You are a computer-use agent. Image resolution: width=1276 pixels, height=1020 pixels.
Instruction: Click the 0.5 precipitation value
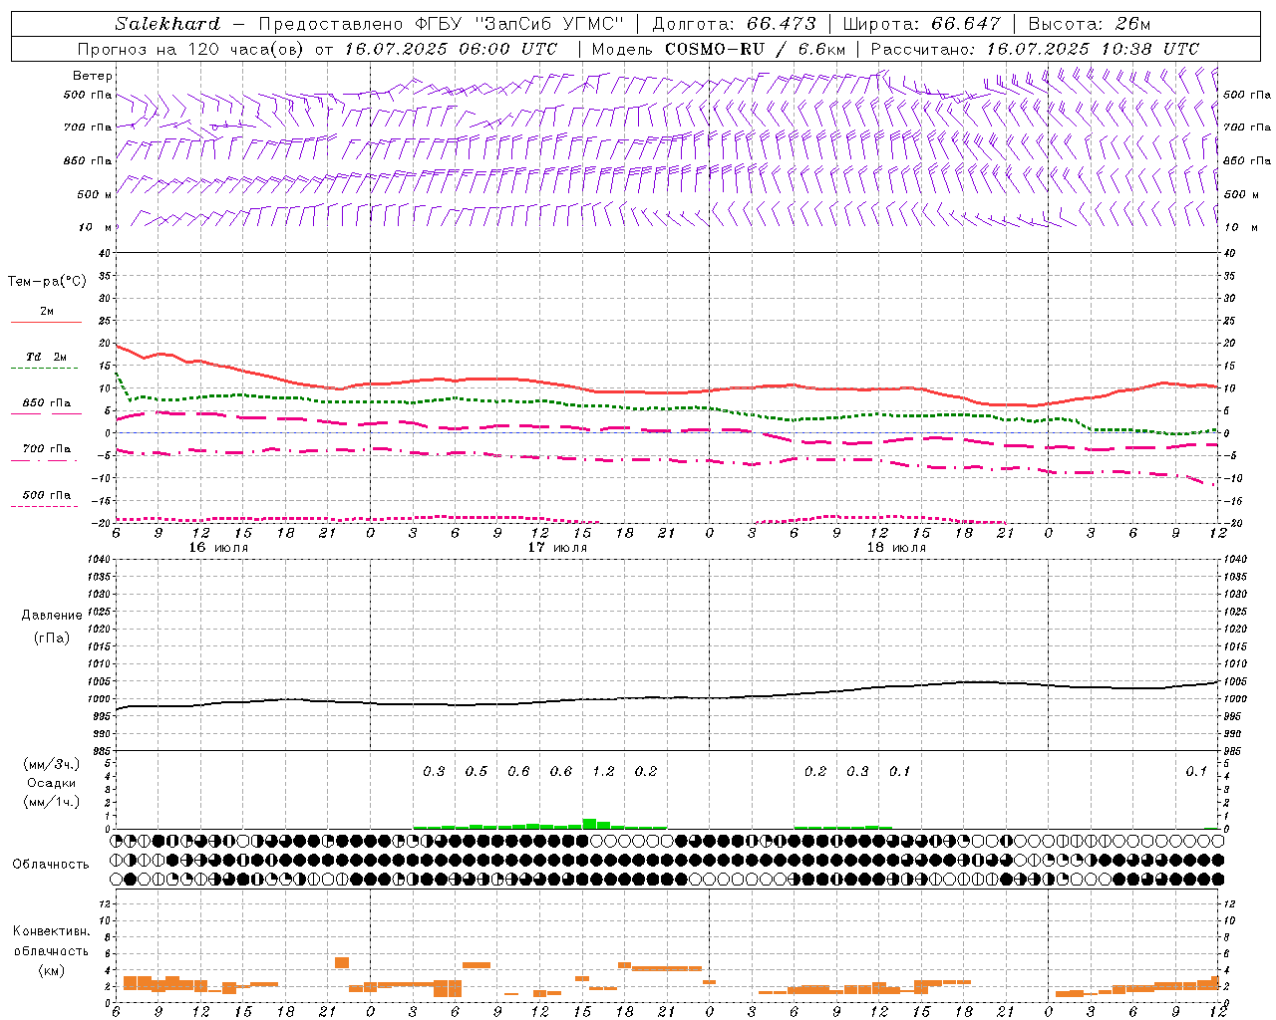(477, 772)
